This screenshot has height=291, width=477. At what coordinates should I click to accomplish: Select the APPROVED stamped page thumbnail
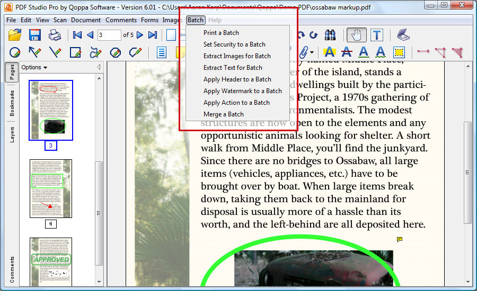pyautogui.click(x=51, y=262)
